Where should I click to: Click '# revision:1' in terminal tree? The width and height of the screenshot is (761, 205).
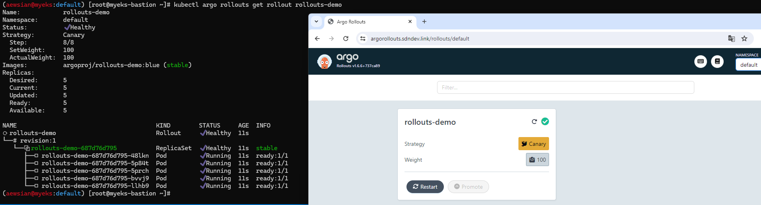point(35,141)
